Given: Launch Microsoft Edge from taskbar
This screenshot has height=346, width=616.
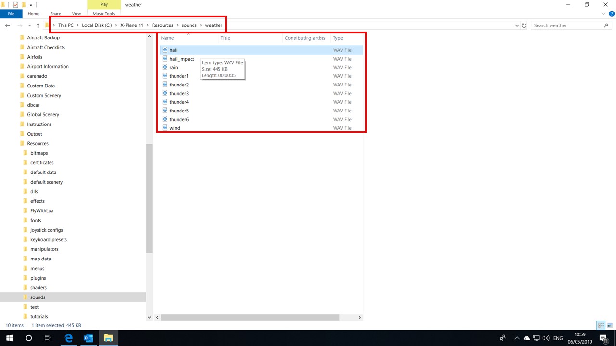Looking at the screenshot, I should click(69, 338).
